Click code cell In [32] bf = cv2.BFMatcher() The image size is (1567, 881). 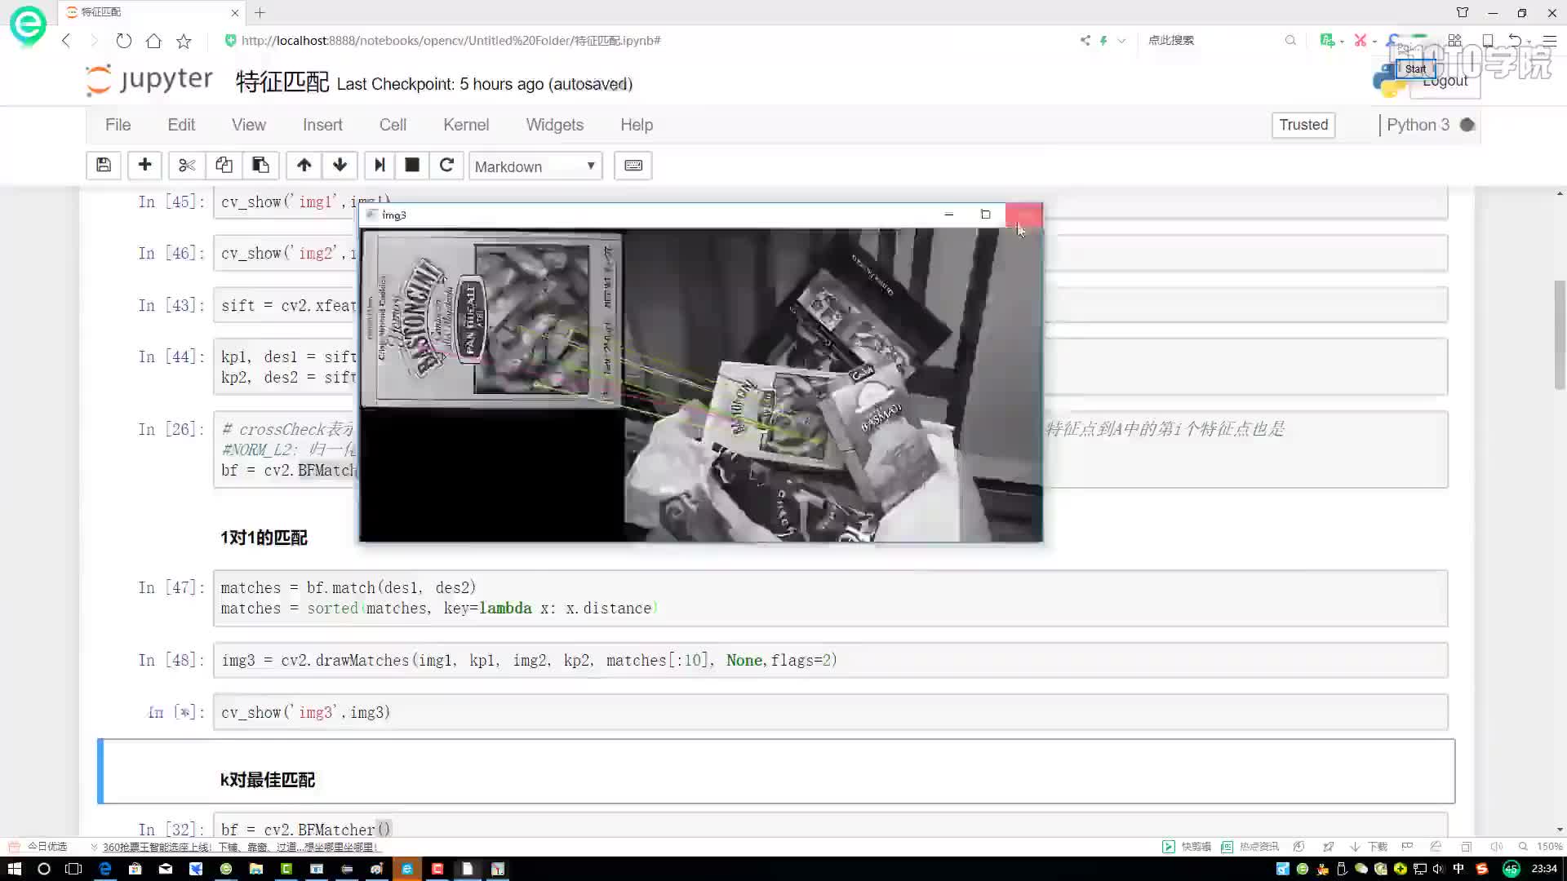tap(830, 825)
